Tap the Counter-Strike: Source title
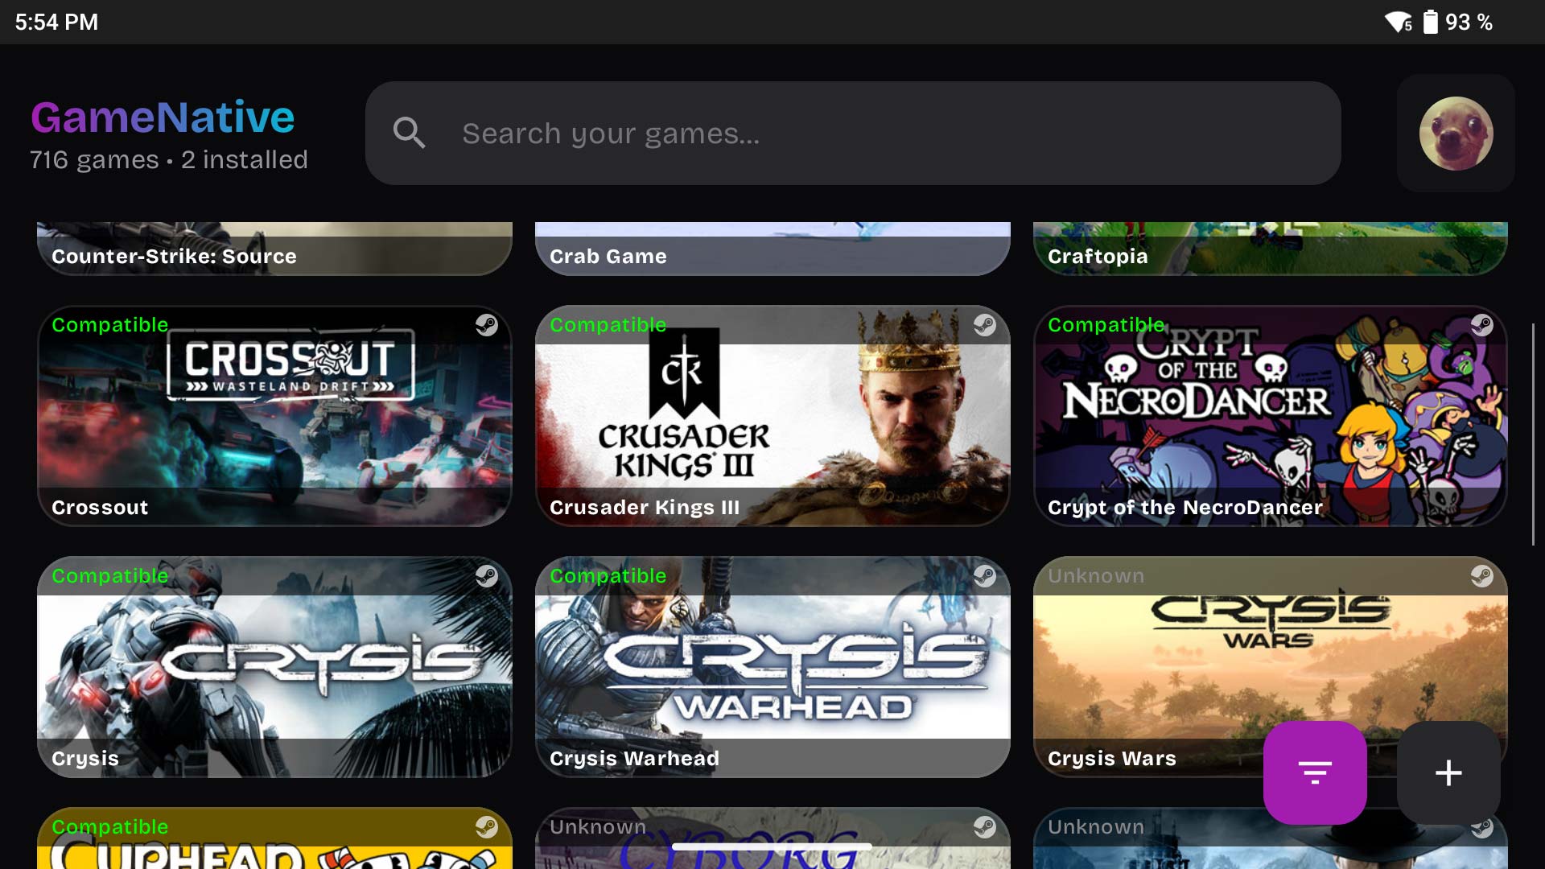The height and width of the screenshot is (869, 1545). [x=174, y=256]
